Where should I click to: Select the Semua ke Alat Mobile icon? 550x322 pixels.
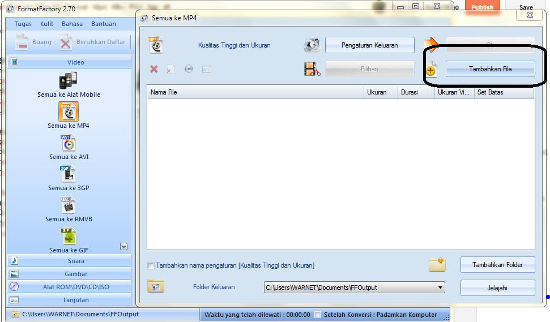pos(68,80)
